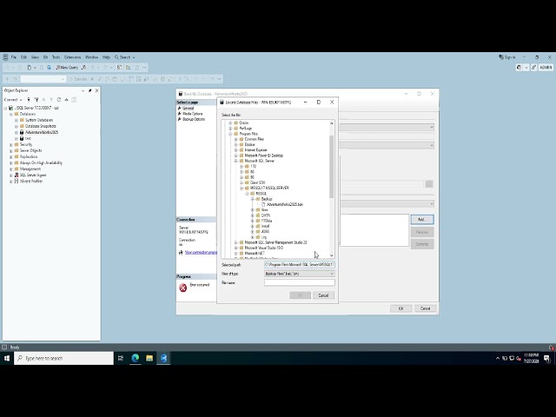
Task: Click the File name input field
Action: tap(299, 282)
